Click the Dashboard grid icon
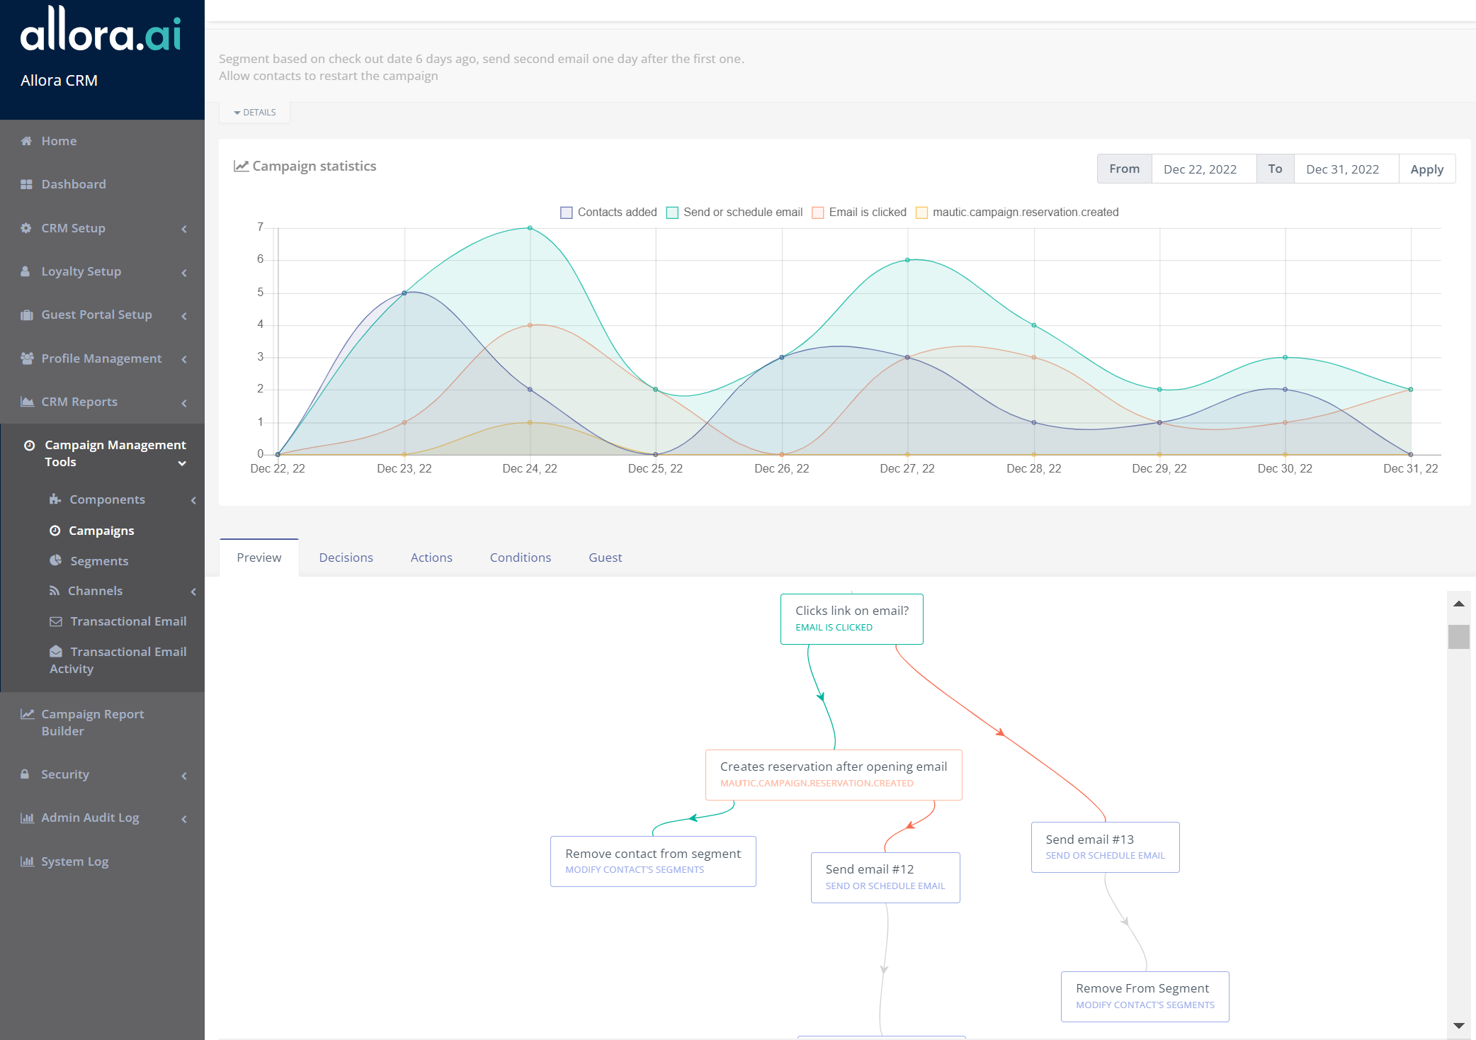Screen dimensions: 1476x1040 tap(26, 184)
